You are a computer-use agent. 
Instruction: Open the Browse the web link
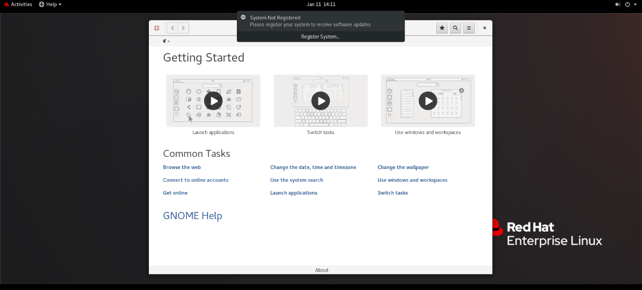pos(182,167)
